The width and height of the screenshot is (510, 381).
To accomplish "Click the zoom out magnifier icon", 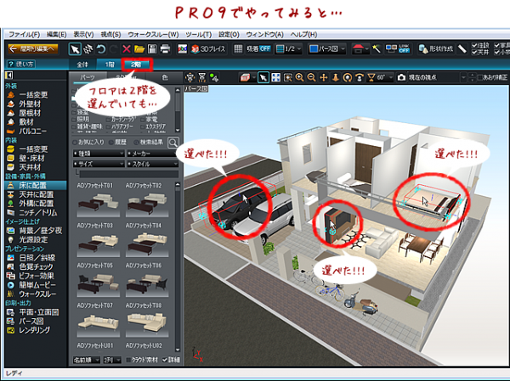I will click(312, 77).
